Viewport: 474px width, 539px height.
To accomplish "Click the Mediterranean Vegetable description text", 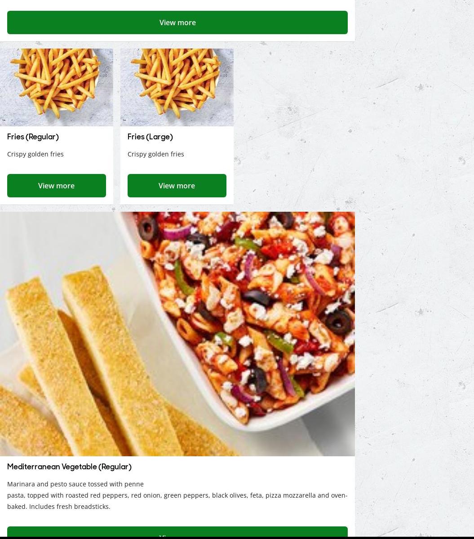I will pos(177,495).
